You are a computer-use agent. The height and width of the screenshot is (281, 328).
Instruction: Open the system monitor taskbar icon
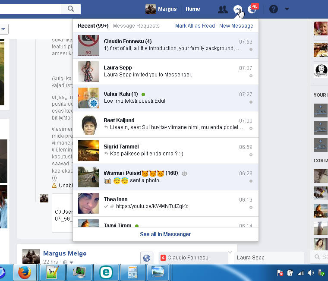tap(79, 272)
